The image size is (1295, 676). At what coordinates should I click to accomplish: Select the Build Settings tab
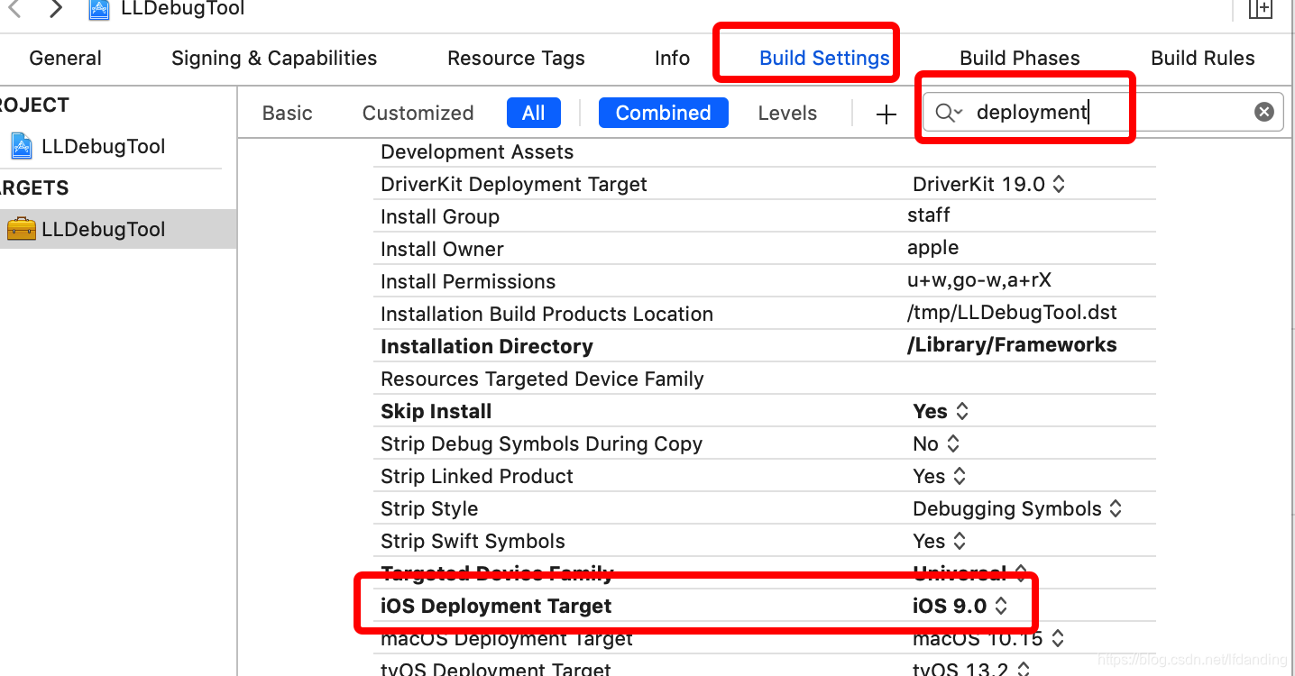click(824, 58)
